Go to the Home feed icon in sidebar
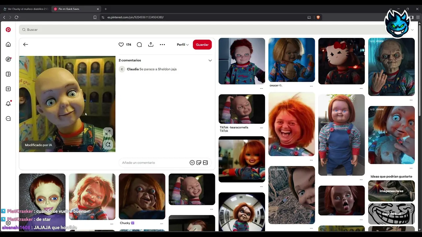The width and height of the screenshot is (422, 237). (x=8, y=44)
